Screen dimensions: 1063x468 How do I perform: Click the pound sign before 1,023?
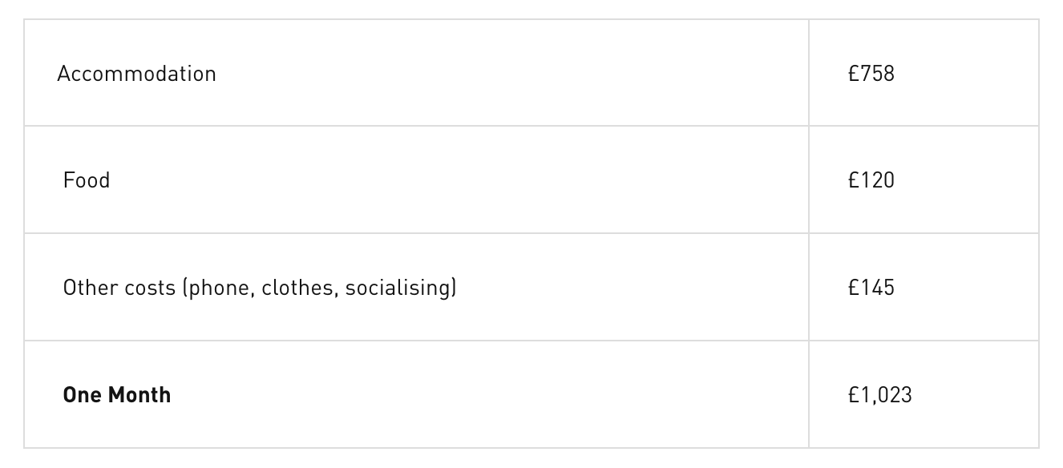853,395
